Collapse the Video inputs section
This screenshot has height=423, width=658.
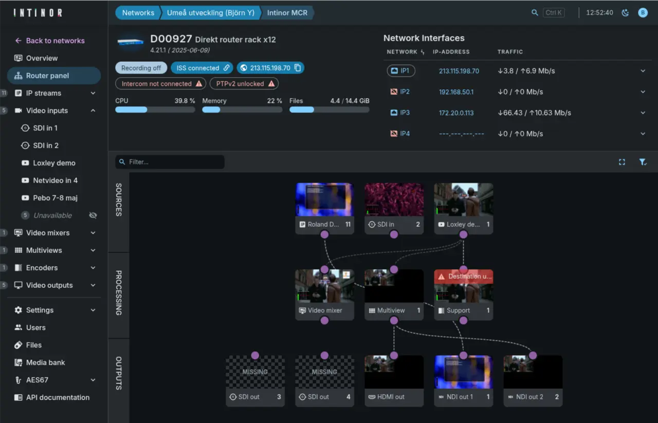tap(93, 110)
